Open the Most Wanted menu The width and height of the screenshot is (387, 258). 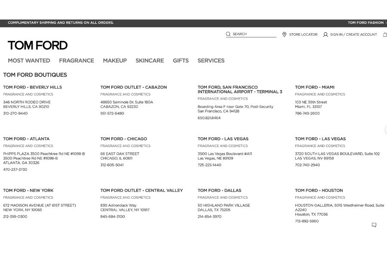[29, 61]
